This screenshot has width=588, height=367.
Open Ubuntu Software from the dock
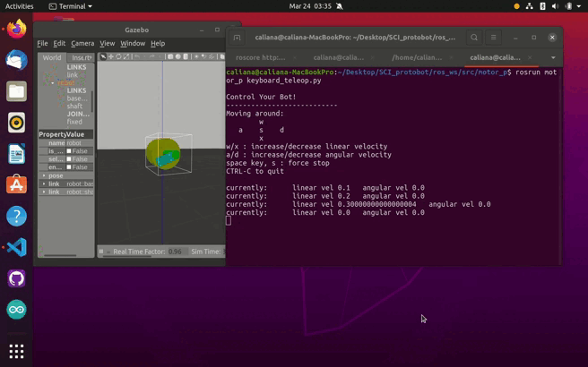16,184
